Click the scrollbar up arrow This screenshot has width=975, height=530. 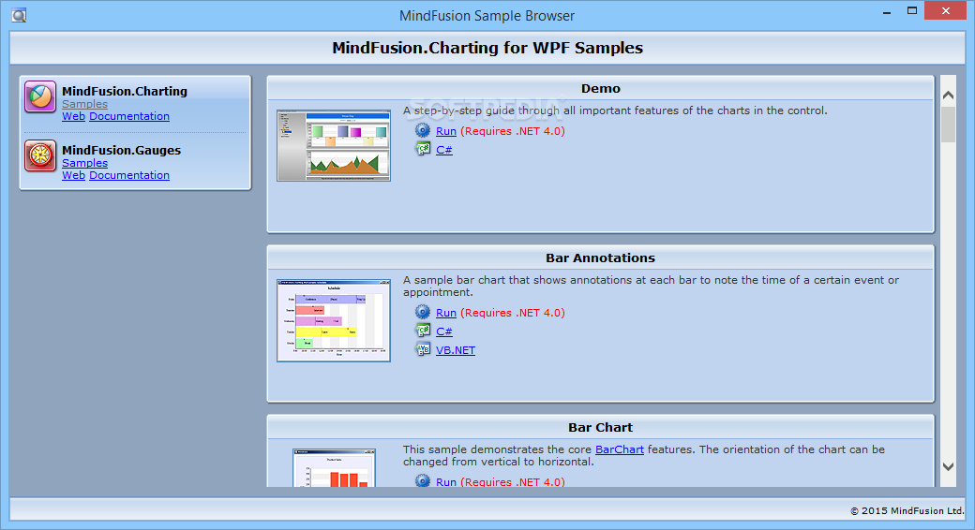click(x=948, y=96)
